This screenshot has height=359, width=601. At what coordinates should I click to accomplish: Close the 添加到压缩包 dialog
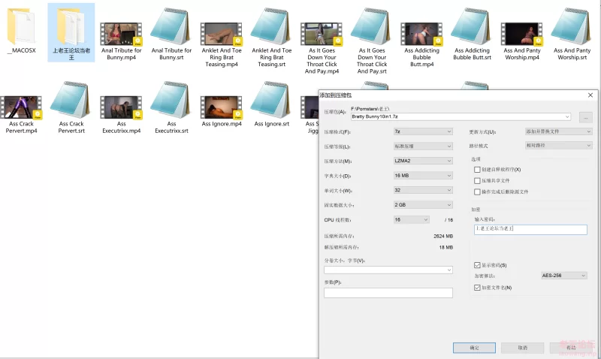tap(590, 95)
